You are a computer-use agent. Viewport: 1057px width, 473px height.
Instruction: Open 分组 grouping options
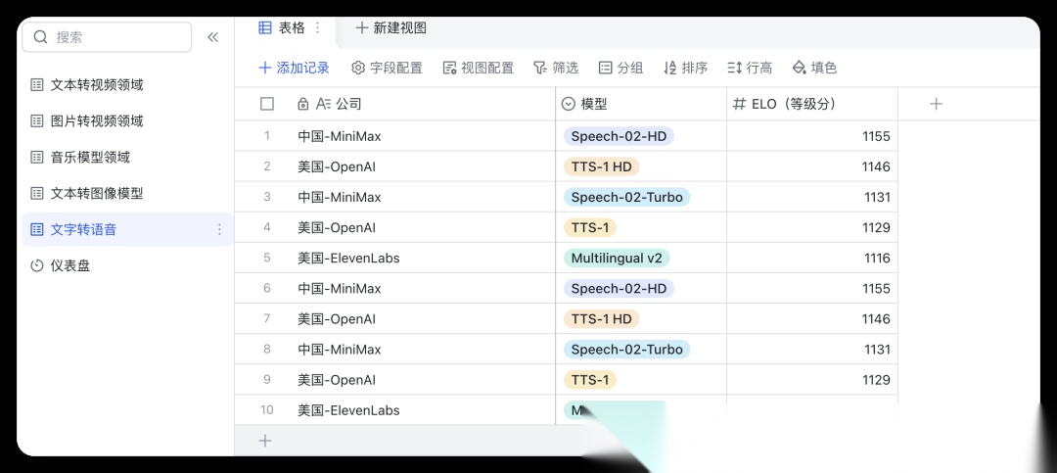click(x=620, y=68)
